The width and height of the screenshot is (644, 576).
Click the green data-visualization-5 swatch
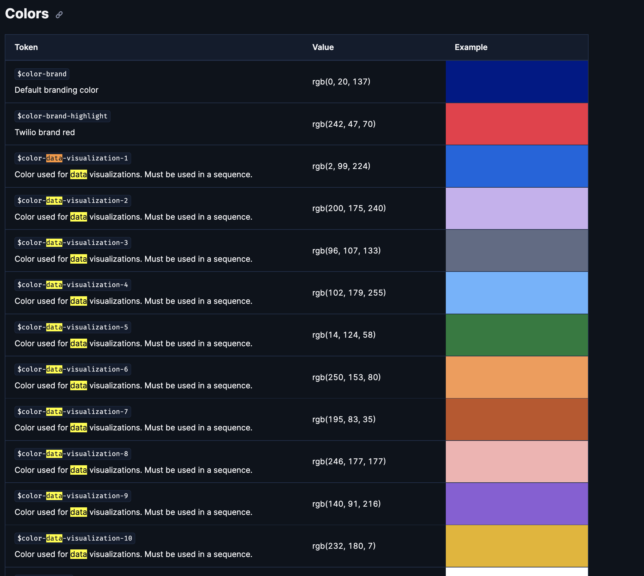(517, 335)
